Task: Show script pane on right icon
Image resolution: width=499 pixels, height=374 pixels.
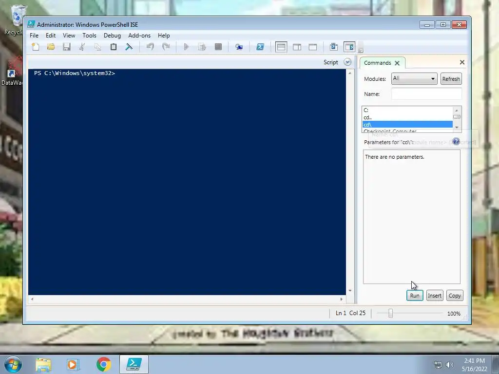Action: click(x=297, y=47)
